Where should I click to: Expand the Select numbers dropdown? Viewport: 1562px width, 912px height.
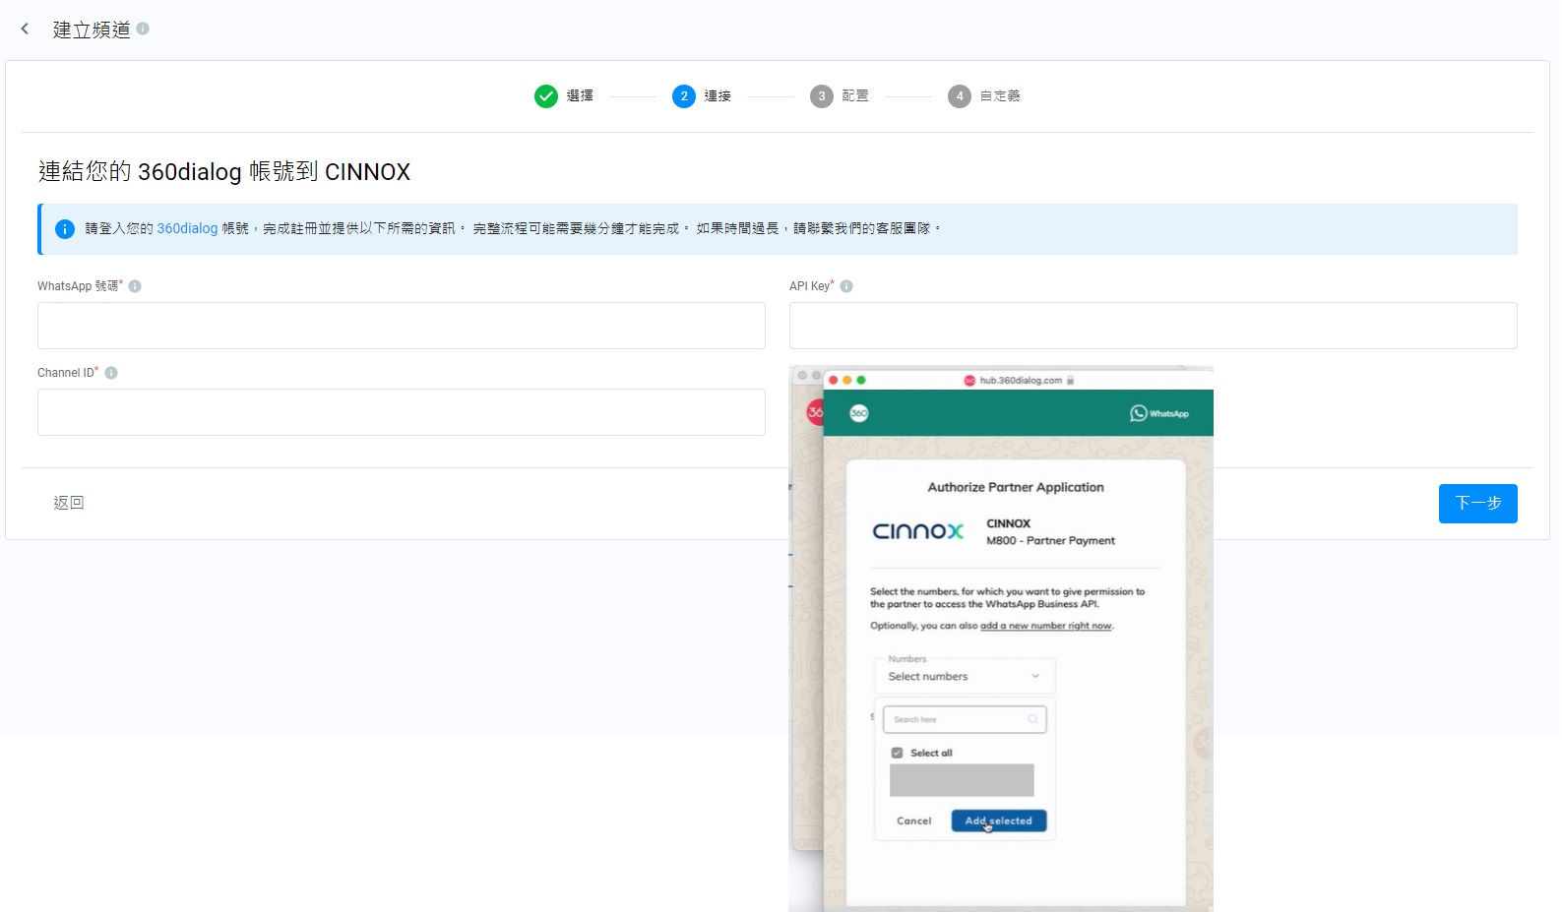(965, 676)
